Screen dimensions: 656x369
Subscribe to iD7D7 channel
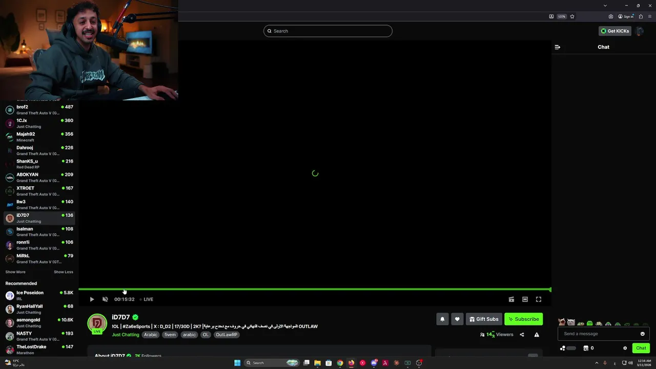tap(523, 319)
